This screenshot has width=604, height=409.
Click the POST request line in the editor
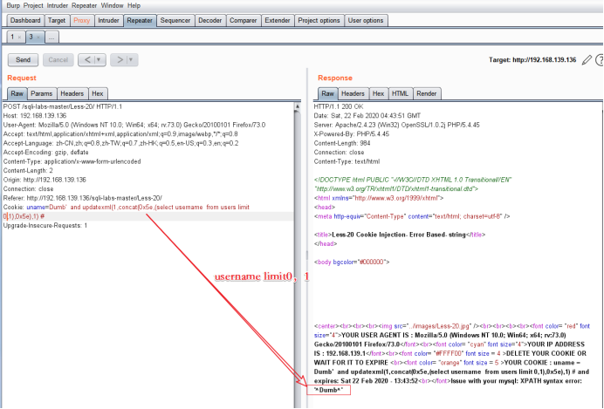pyautogui.click(x=63, y=106)
